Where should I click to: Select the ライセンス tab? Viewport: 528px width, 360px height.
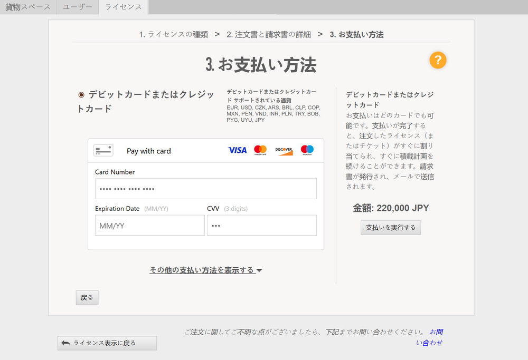pyautogui.click(x=123, y=7)
